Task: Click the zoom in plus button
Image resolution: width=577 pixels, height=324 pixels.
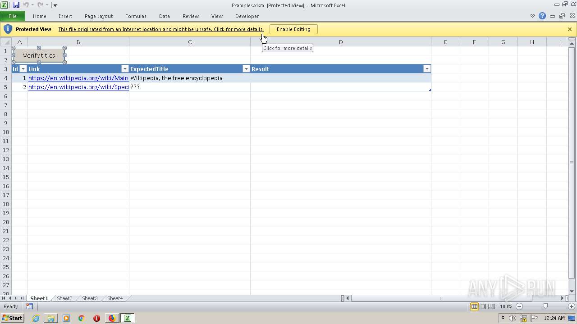Action: pyautogui.click(x=571, y=306)
